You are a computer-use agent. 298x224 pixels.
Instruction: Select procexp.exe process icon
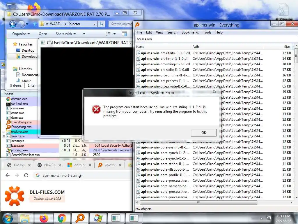point(8,150)
